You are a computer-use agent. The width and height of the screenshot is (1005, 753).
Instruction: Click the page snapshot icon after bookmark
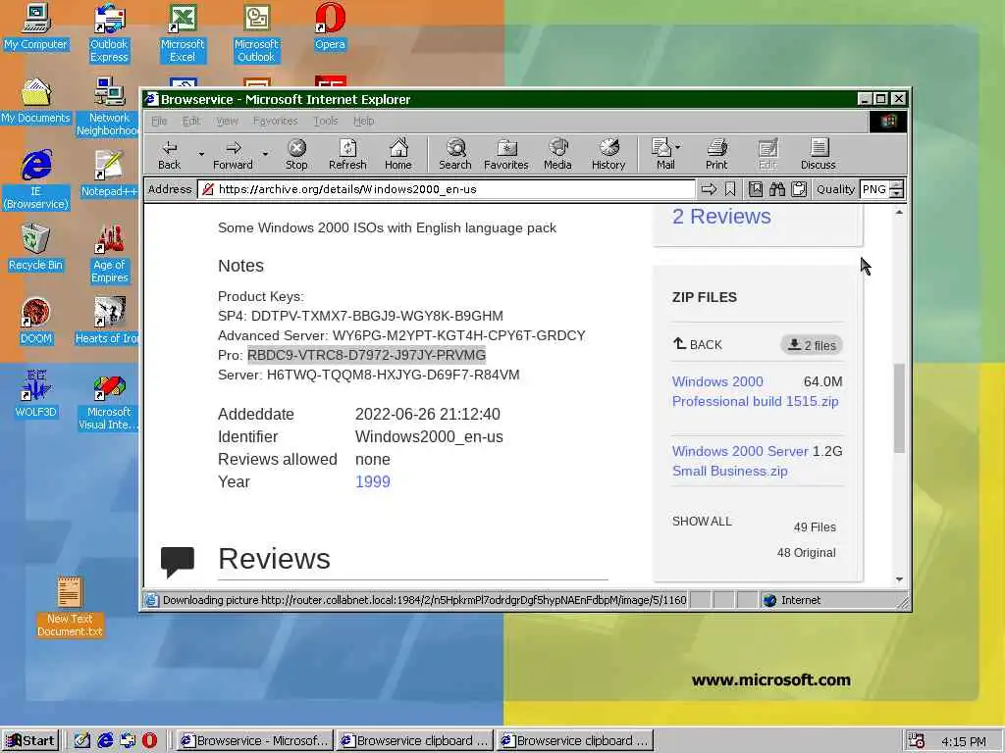[x=756, y=189]
